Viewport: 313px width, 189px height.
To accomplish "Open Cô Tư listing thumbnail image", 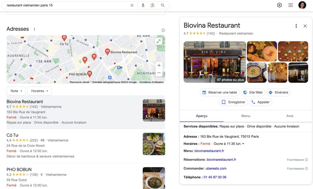I will (154, 144).
